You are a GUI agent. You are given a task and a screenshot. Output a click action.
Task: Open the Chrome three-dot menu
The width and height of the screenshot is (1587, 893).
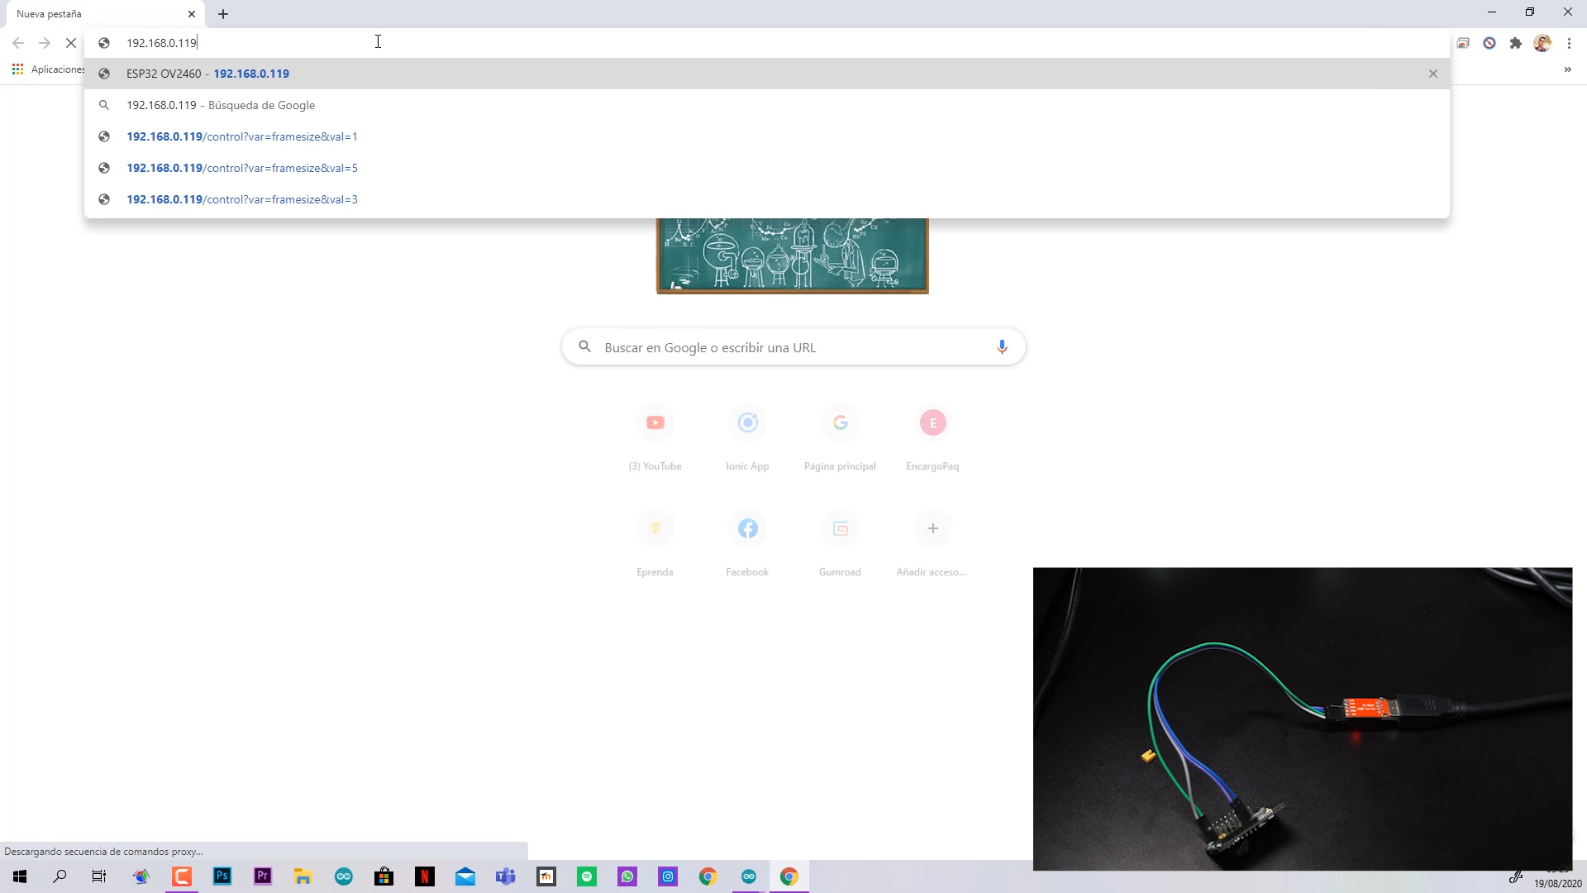point(1570,42)
